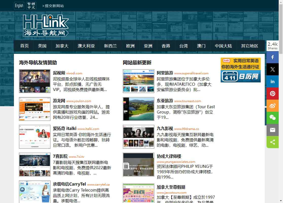
Task: Click the HHLink 海外导航网 logo
Action: [46, 25]
